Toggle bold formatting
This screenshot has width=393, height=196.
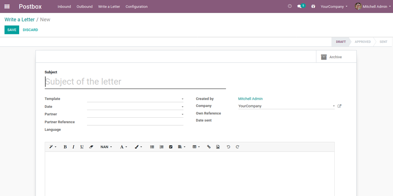(x=65, y=147)
